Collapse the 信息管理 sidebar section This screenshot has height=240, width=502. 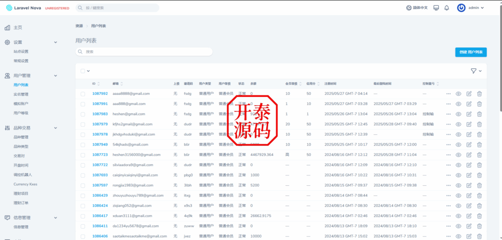click(55, 218)
